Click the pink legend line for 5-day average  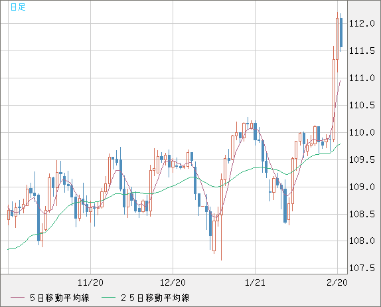pos(18,298)
